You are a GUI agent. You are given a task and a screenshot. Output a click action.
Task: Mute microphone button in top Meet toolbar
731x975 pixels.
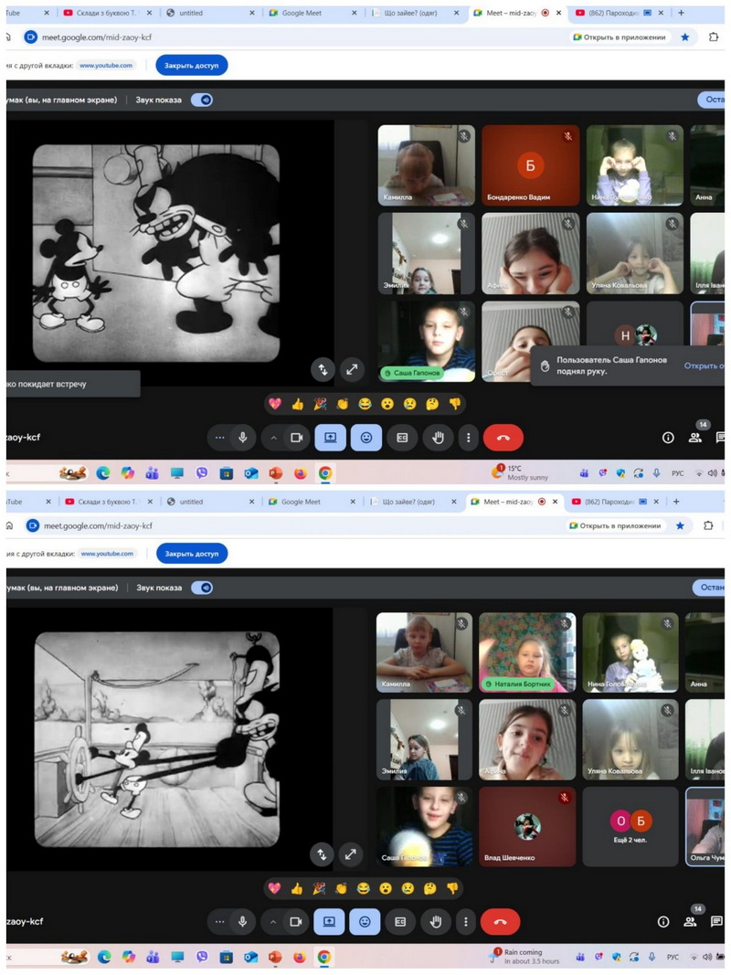point(243,438)
